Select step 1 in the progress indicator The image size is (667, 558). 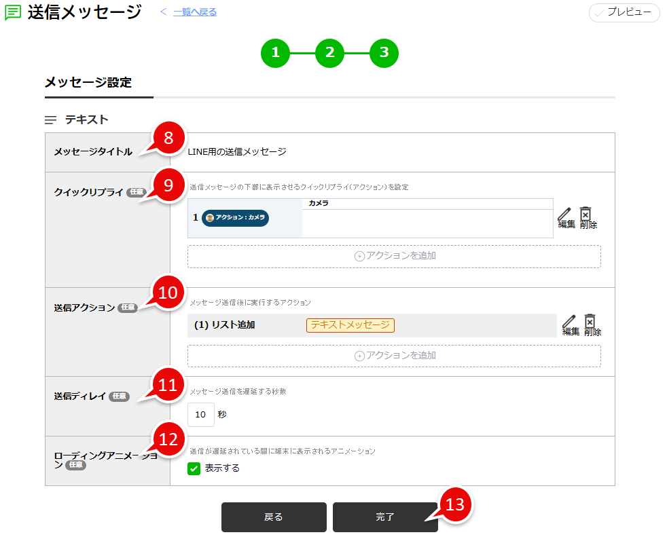(275, 53)
